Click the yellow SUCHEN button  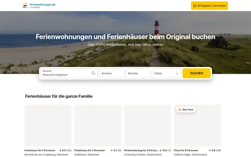pyautogui.click(x=197, y=73)
